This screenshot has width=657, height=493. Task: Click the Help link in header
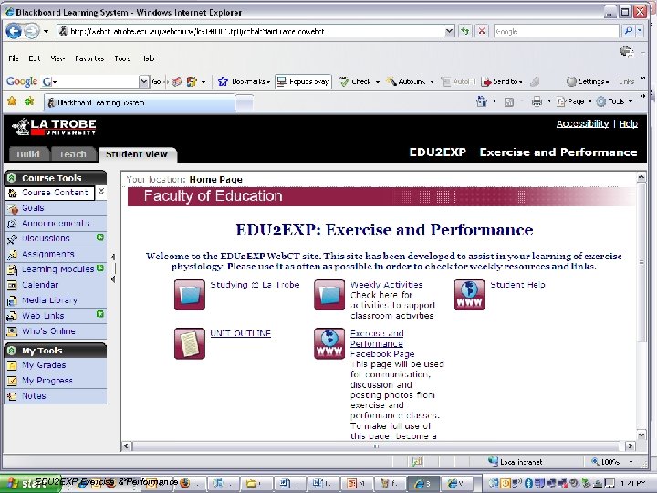click(628, 123)
